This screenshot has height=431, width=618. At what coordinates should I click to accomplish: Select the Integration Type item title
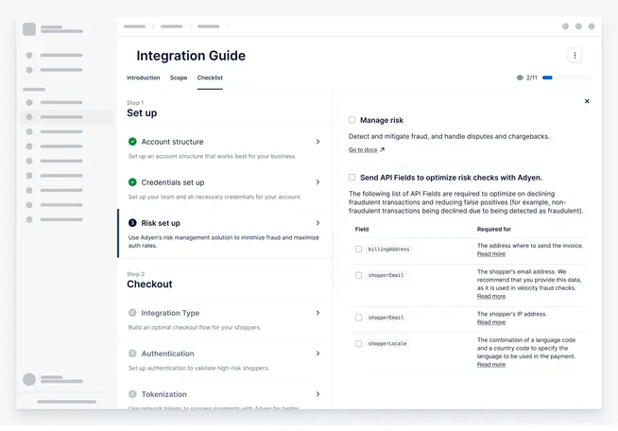170,313
